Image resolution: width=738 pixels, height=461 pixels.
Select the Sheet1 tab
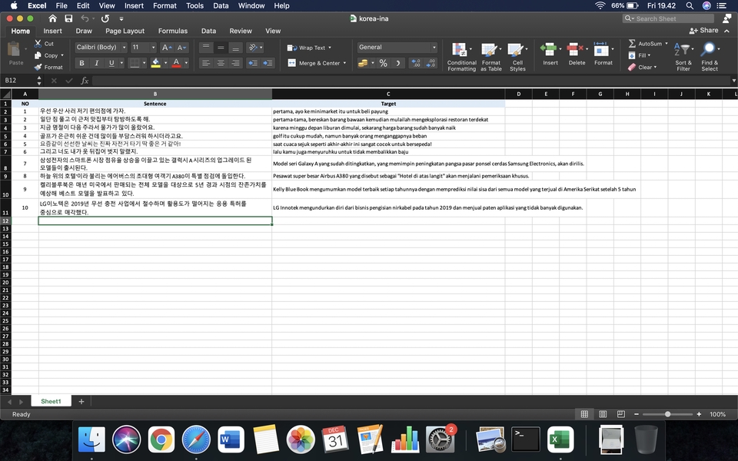[51, 401]
